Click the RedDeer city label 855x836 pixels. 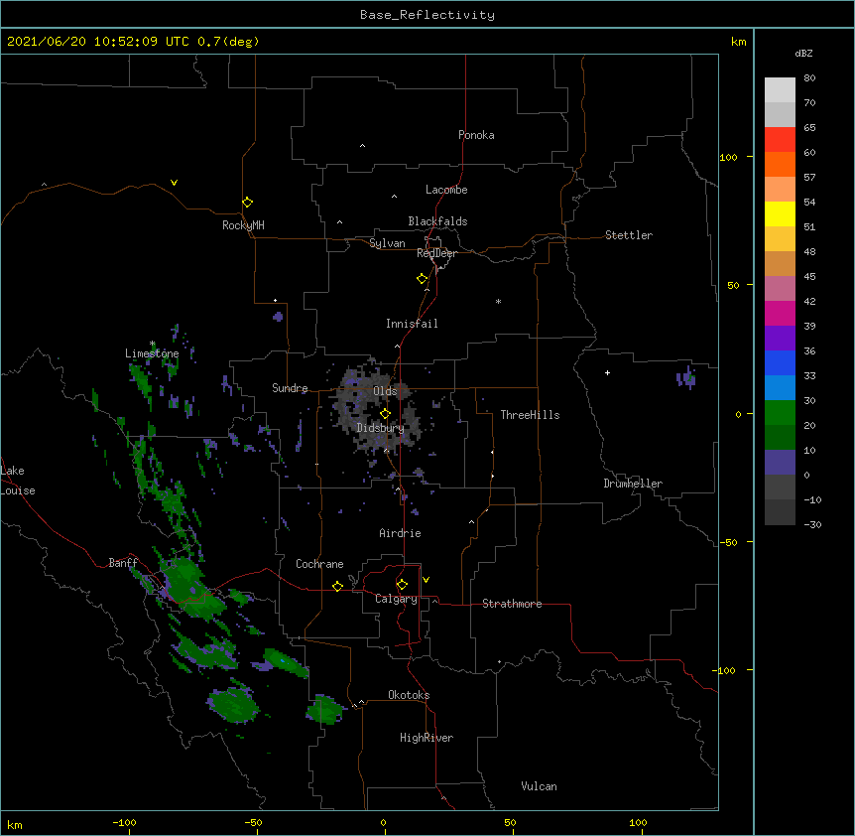(436, 253)
